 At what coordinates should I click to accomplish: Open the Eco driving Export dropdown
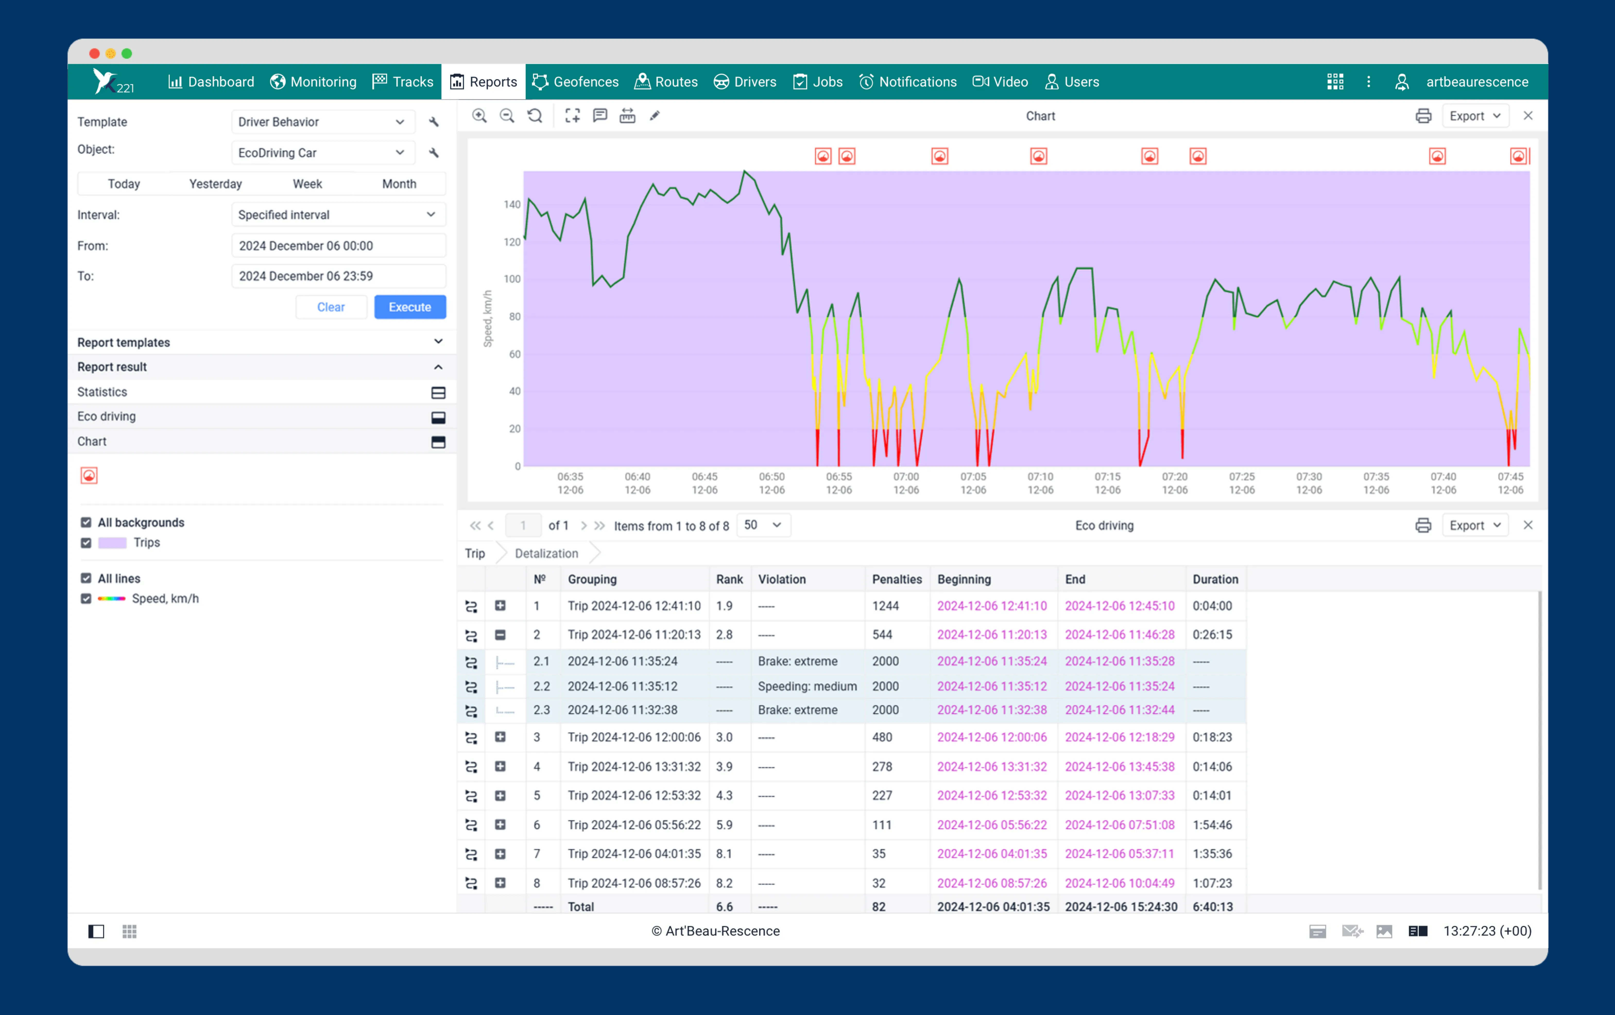point(1475,525)
